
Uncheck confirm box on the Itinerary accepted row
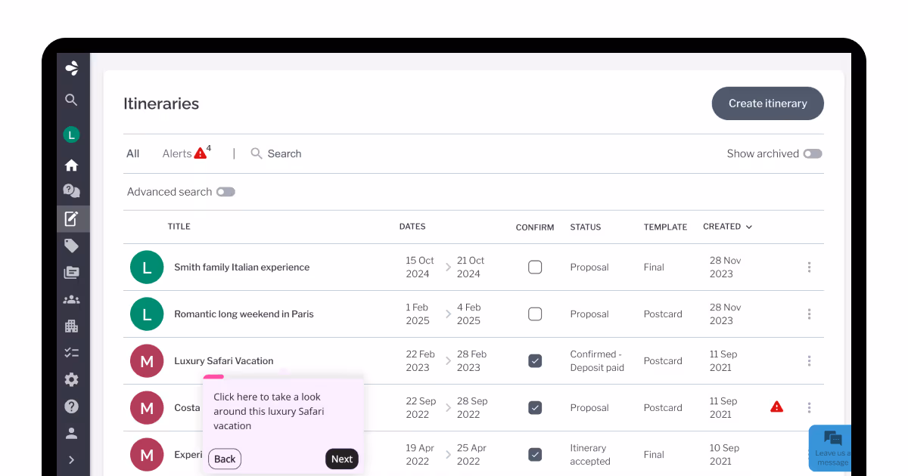tap(535, 455)
